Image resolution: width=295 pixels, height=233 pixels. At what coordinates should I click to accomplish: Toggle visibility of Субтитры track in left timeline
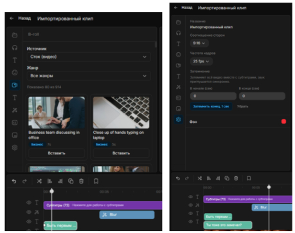(x=29, y=203)
